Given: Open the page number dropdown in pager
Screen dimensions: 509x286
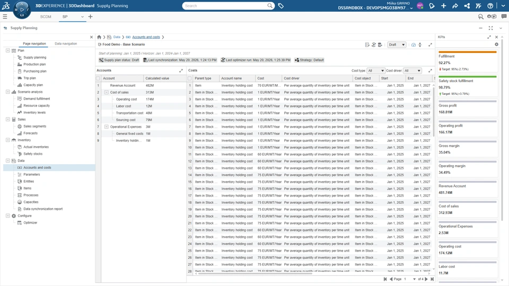Looking at the screenshot, I should [414, 279].
